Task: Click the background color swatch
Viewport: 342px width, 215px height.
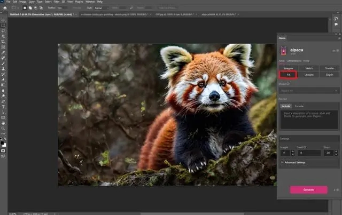Action: [5, 145]
